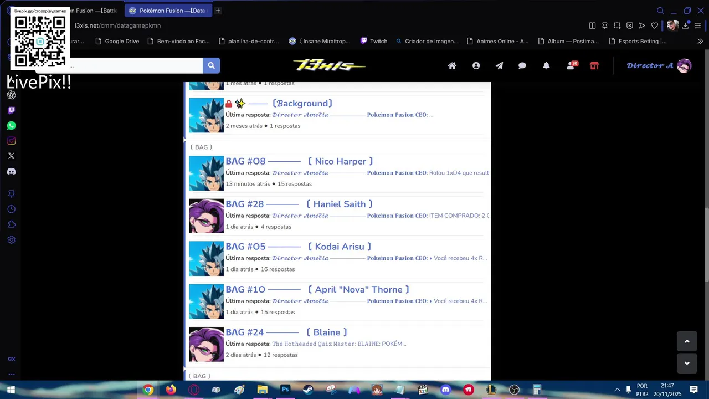The height and width of the screenshot is (399, 709).
Task: Open the paper plane messages icon
Action: (x=499, y=65)
